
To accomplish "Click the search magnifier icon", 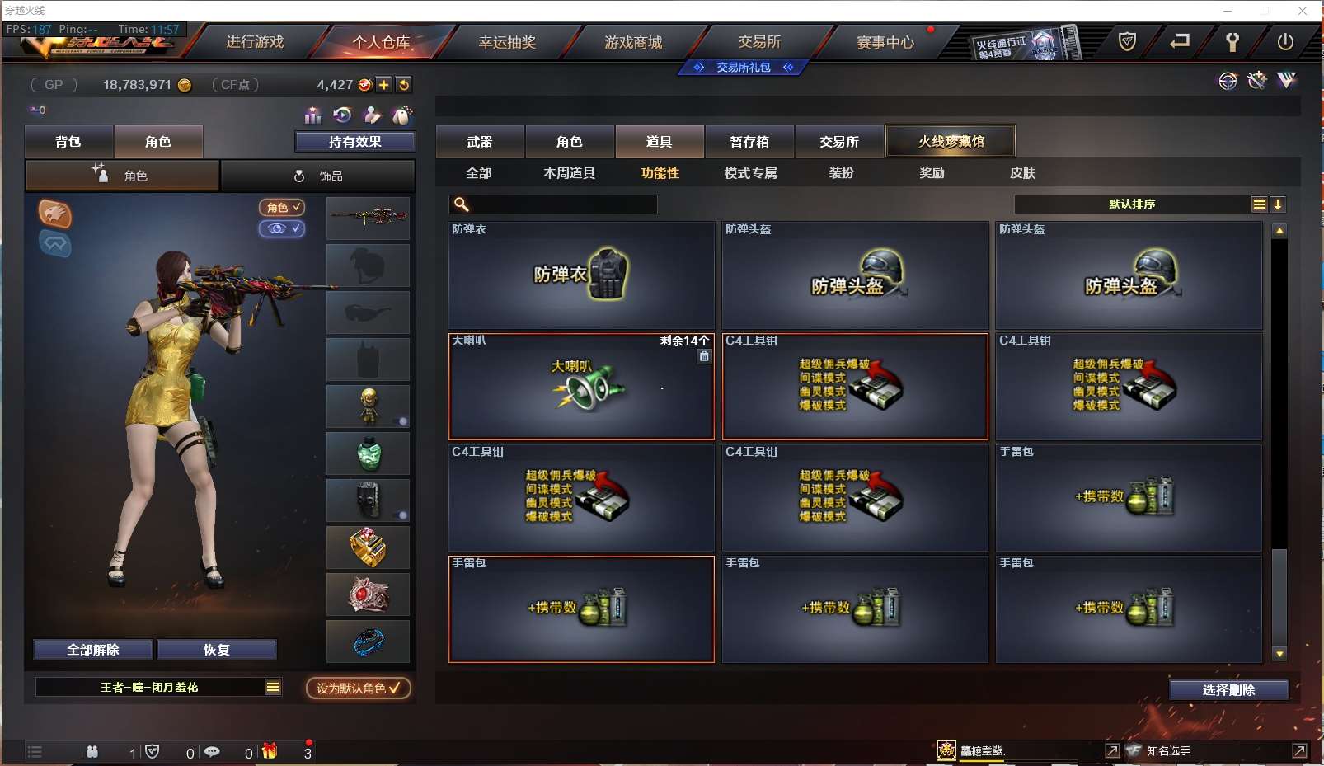I will click(462, 204).
